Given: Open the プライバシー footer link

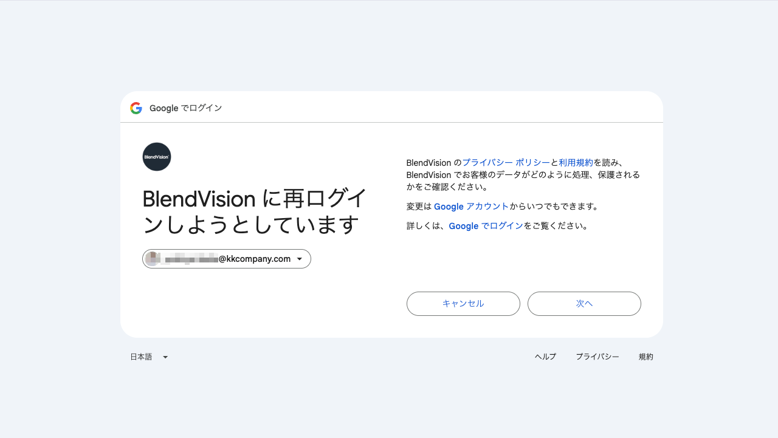Looking at the screenshot, I should (x=597, y=357).
